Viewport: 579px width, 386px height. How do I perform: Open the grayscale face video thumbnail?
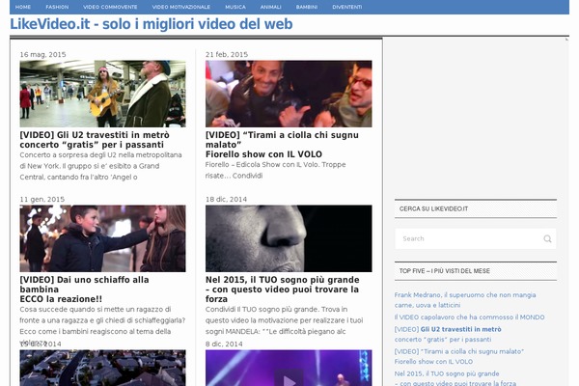click(289, 238)
